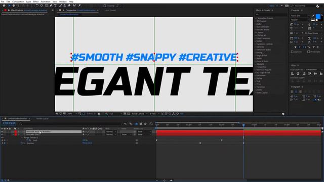Click the Text effects category
This screenshot has height=182, width=324.
tap(258, 81)
